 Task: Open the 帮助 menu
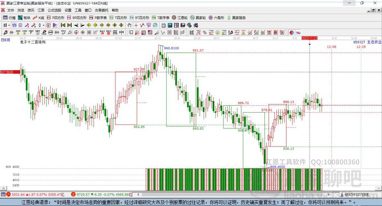115,10
